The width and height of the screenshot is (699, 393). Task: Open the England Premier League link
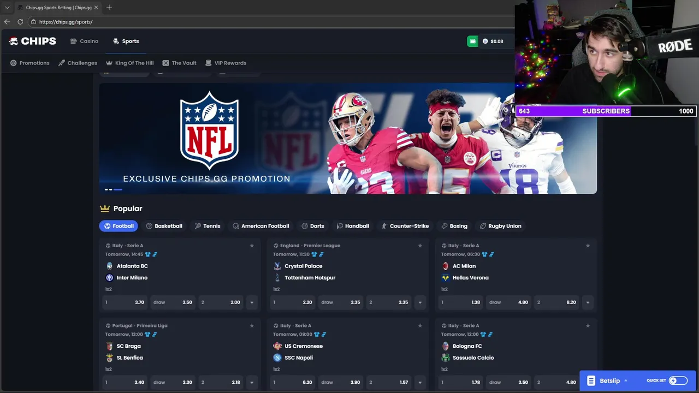click(x=310, y=246)
